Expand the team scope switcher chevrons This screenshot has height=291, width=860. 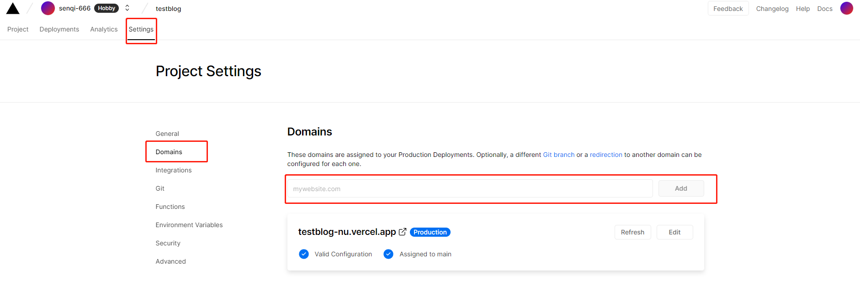pyautogui.click(x=127, y=8)
